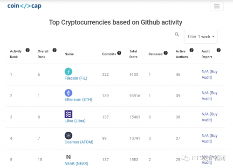The width and height of the screenshot is (233, 168).
Task: Click the Ethereum diamond logo
Action: pos(69,93)
